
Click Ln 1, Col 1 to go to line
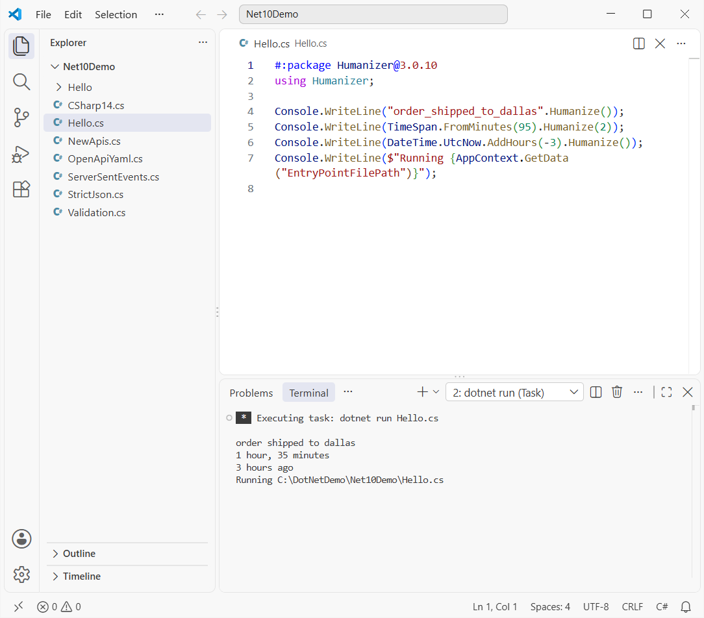click(495, 607)
